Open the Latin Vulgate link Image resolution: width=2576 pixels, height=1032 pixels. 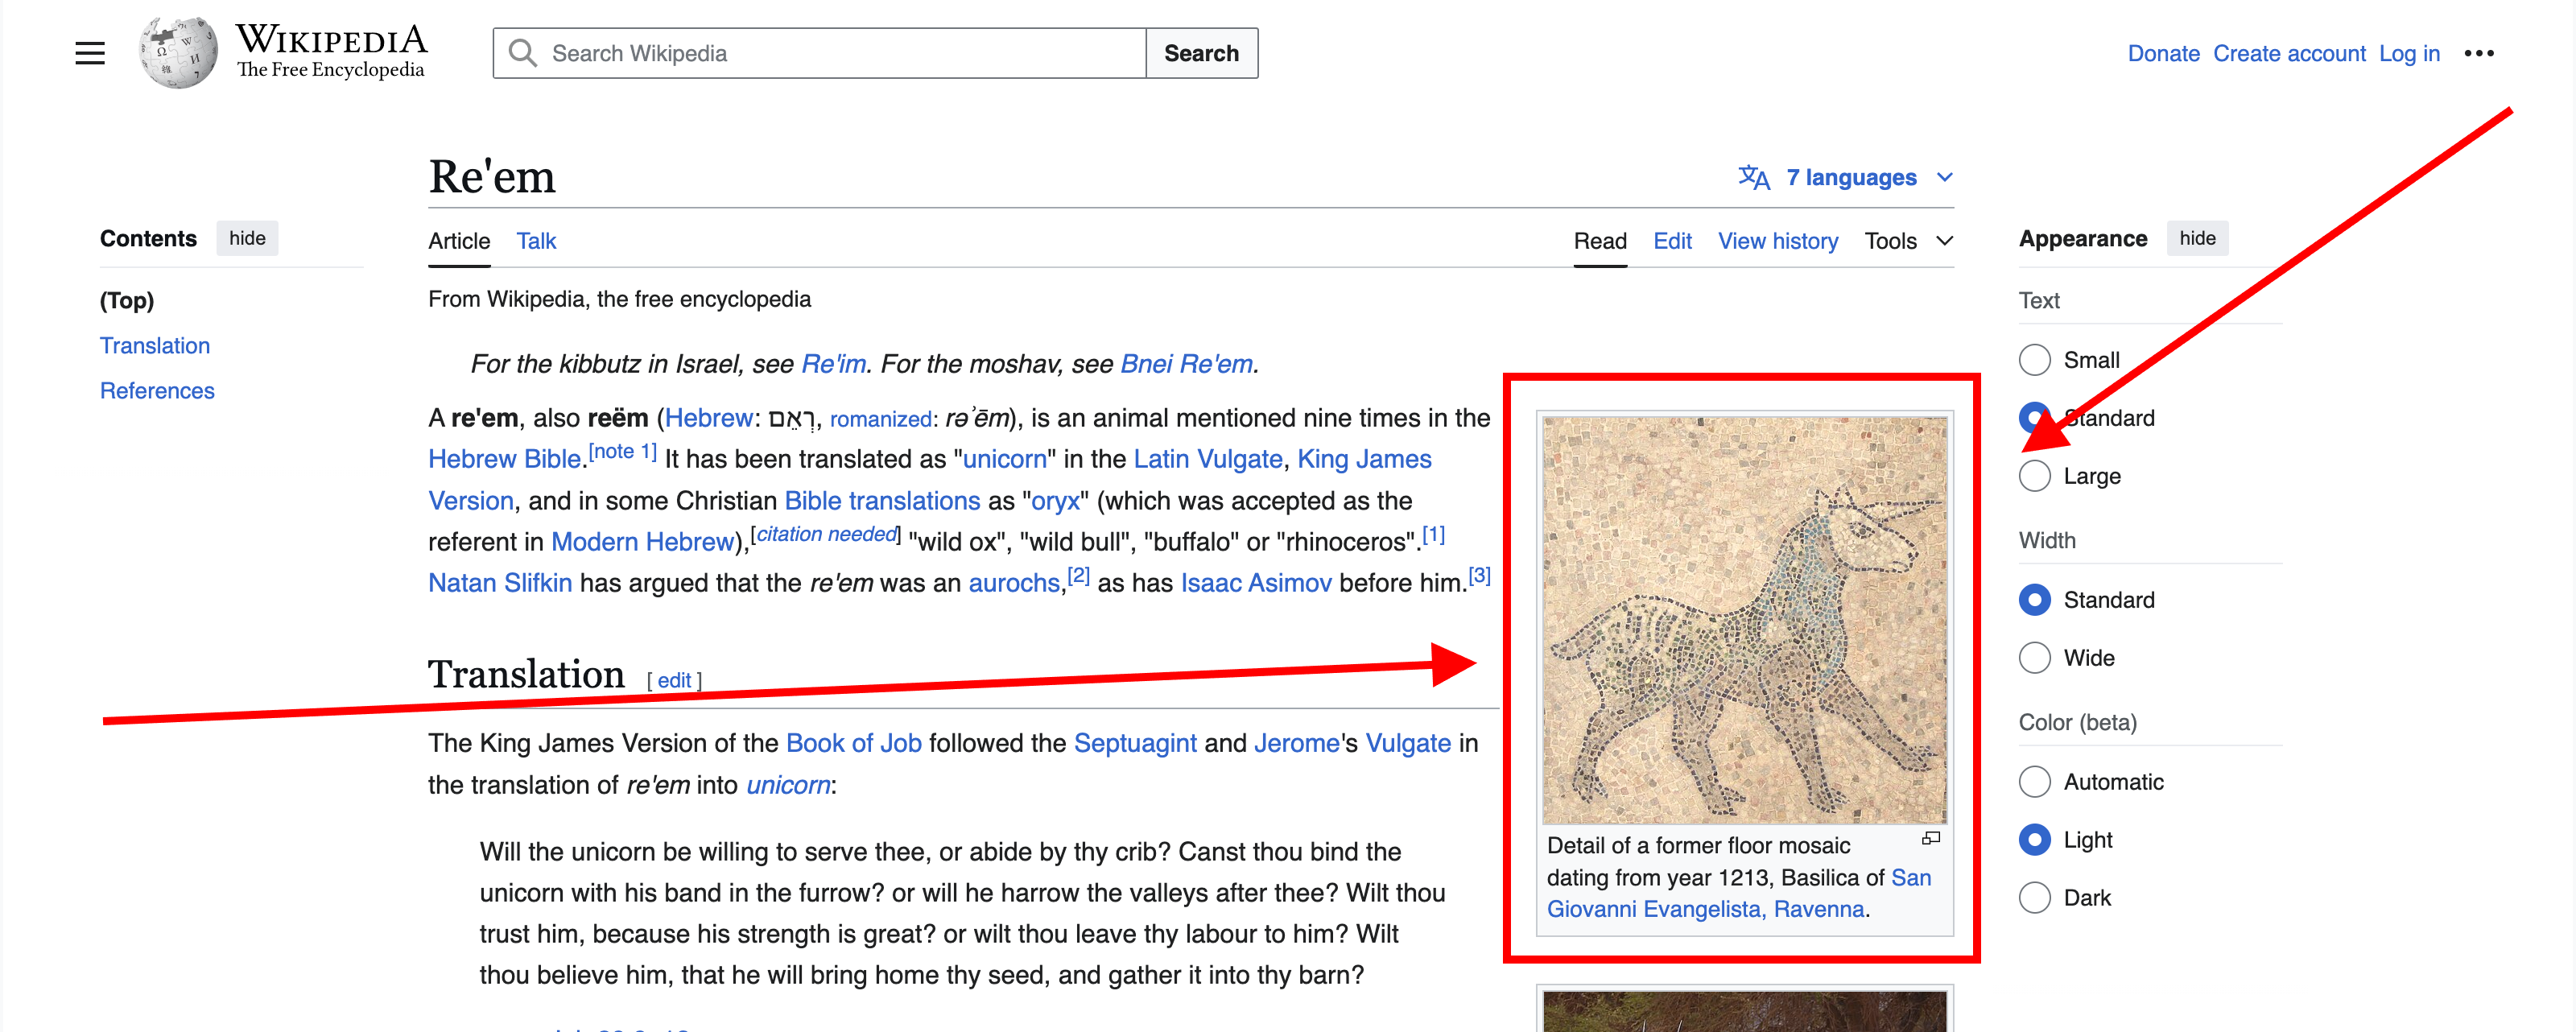(x=1207, y=458)
